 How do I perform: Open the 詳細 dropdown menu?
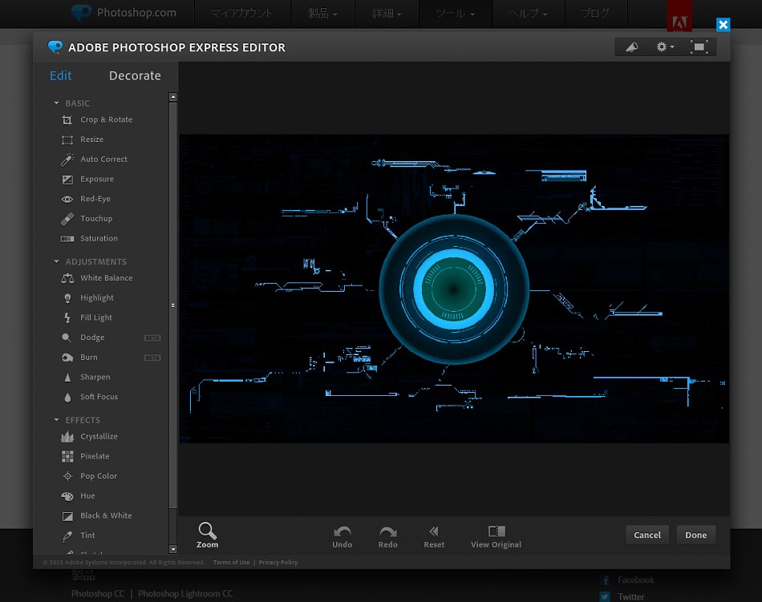click(x=387, y=14)
